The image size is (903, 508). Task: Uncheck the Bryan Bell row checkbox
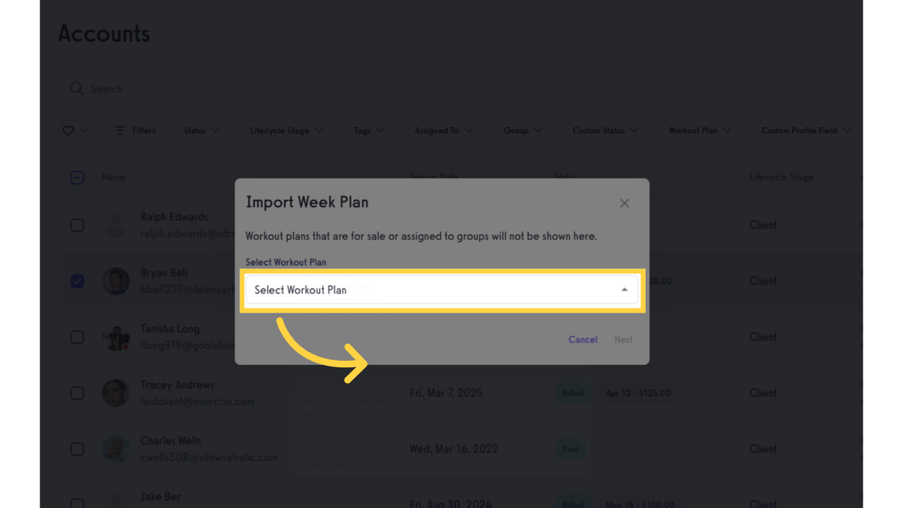pos(77,281)
